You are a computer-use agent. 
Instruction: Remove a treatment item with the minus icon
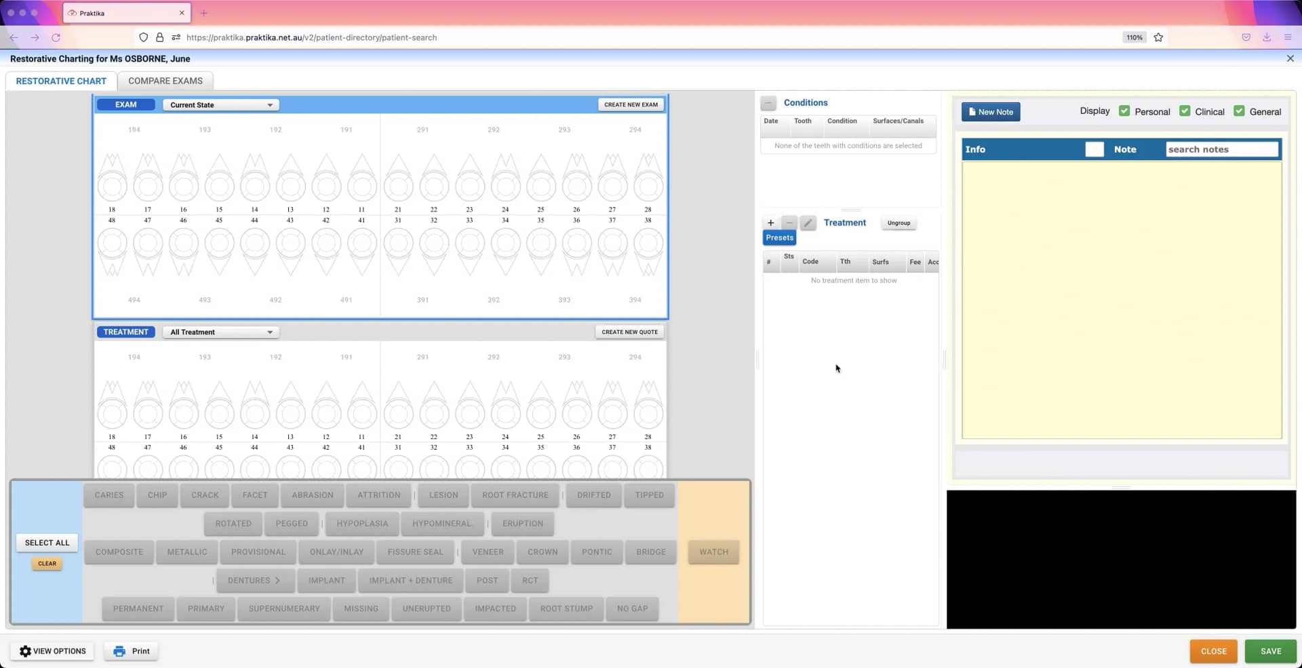[789, 222]
